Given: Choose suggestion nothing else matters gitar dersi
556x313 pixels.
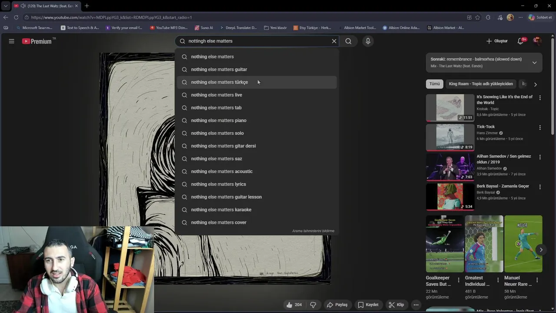Looking at the screenshot, I should click(x=257, y=146).
